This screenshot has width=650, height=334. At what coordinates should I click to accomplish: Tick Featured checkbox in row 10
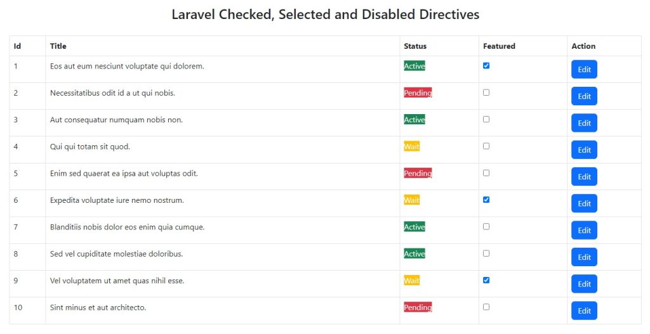pyautogui.click(x=486, y=307)
